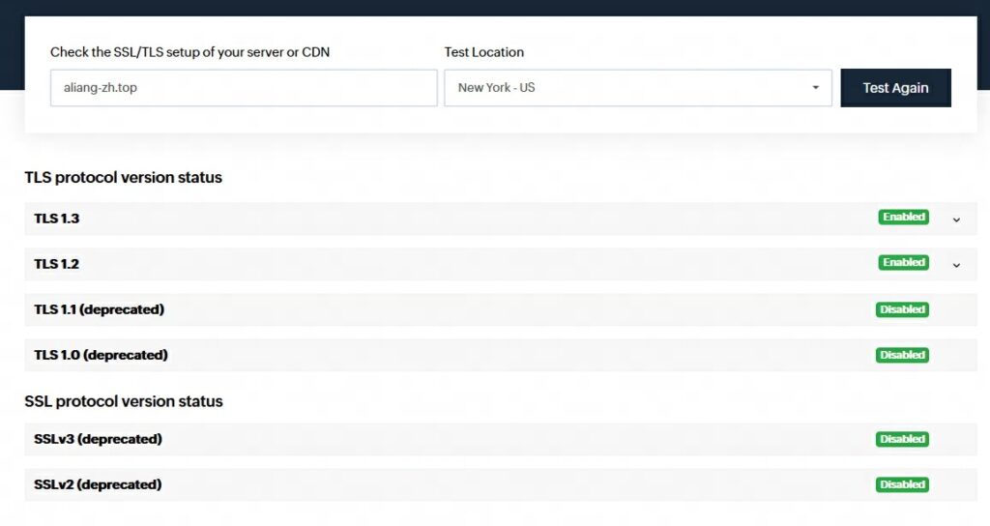The height and width of the screenshot is (526, 990).
Task: Expand the TLS 1.2 details chevron
Action: tap(956, 265)
